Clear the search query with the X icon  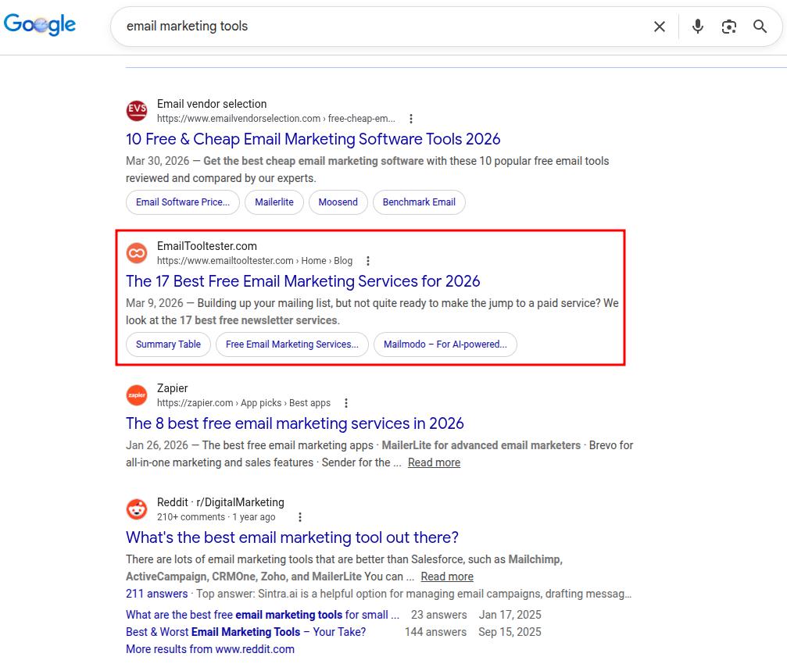point(659,26)
